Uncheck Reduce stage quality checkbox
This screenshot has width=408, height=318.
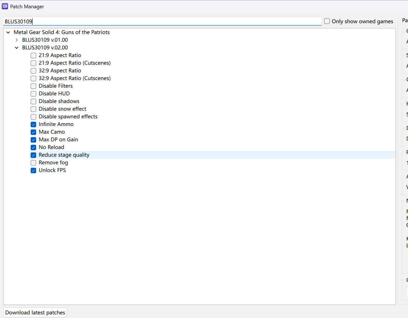click(33, 155)
